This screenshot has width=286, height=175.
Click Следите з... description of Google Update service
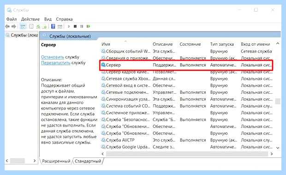pos(164,147)
